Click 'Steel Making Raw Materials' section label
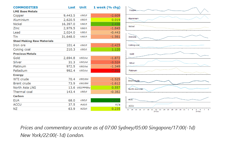227x144 pixels. click(x=33, y=41)
